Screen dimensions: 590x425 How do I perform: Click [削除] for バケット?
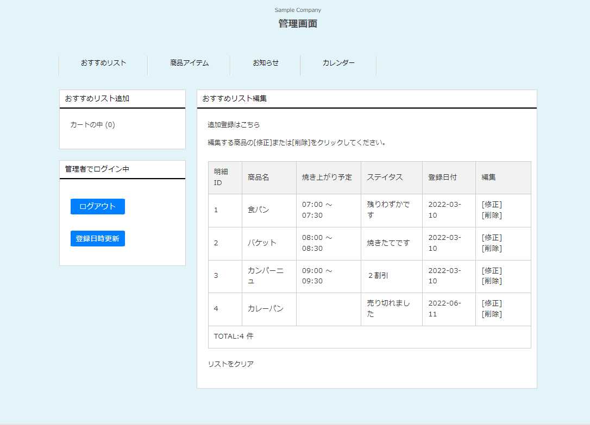(x=491, y=249)
